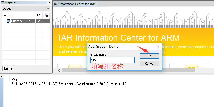The image size is (214, 107).
Task: Close the Add Group - Demo dialog
Action: (x=158, y=47)
